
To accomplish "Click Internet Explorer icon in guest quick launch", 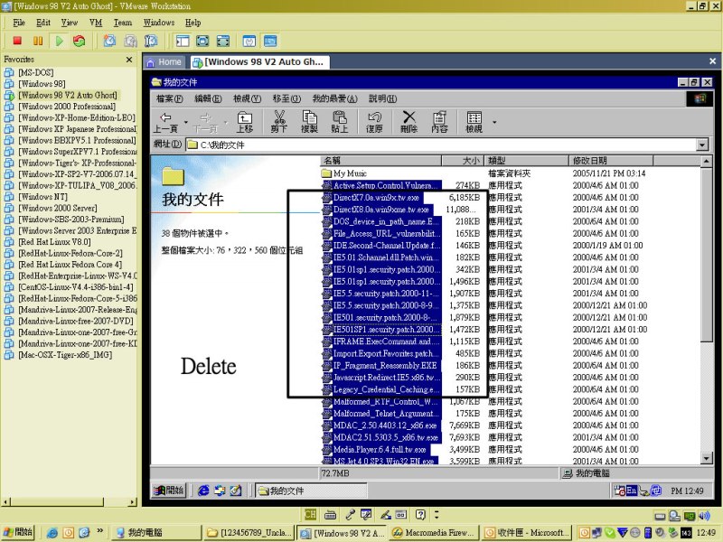I will [x=203, y=491].
